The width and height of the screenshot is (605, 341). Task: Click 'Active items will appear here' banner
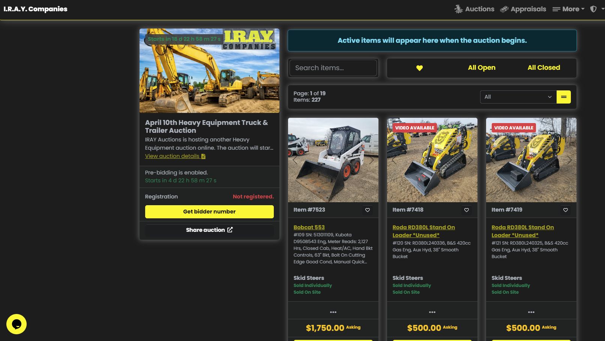click(x=432, y=41)
